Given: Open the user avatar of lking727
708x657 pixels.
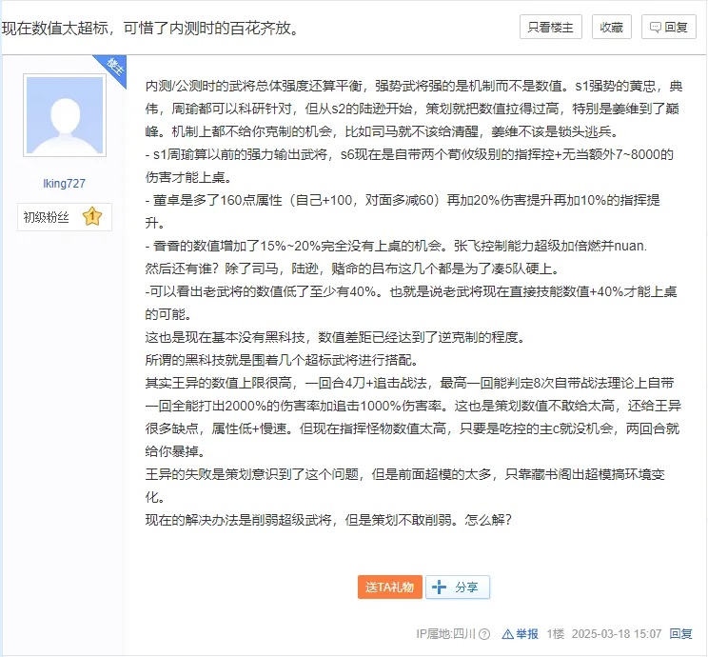Looking at the screenshot, I should (x=65, y=115).
